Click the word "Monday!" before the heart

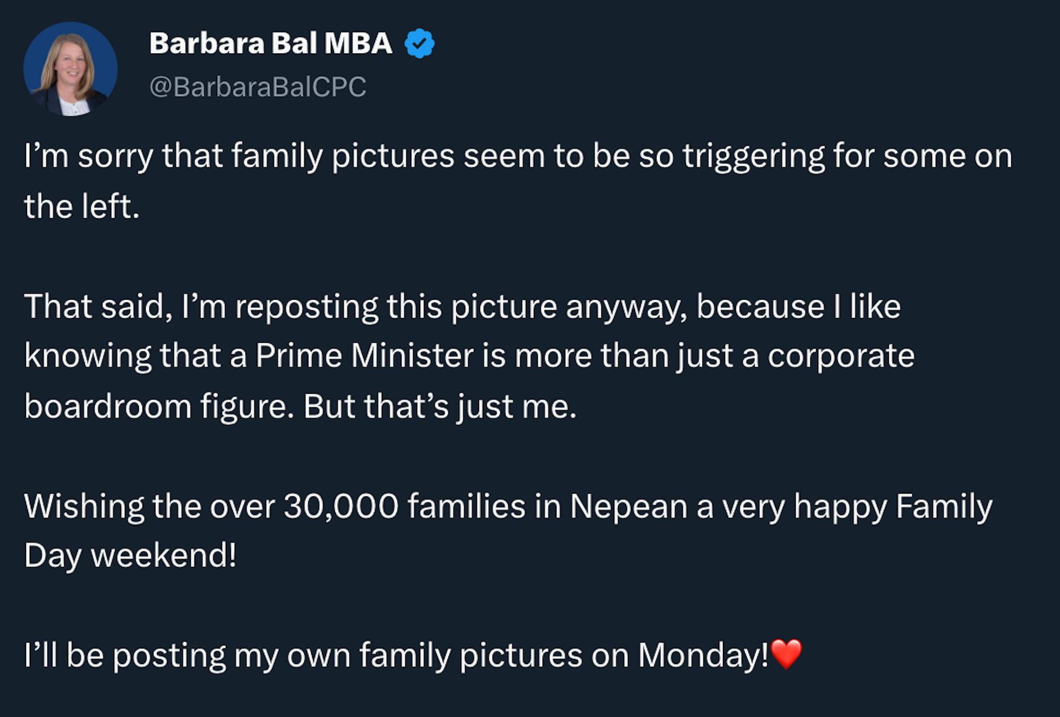point(703,656)
